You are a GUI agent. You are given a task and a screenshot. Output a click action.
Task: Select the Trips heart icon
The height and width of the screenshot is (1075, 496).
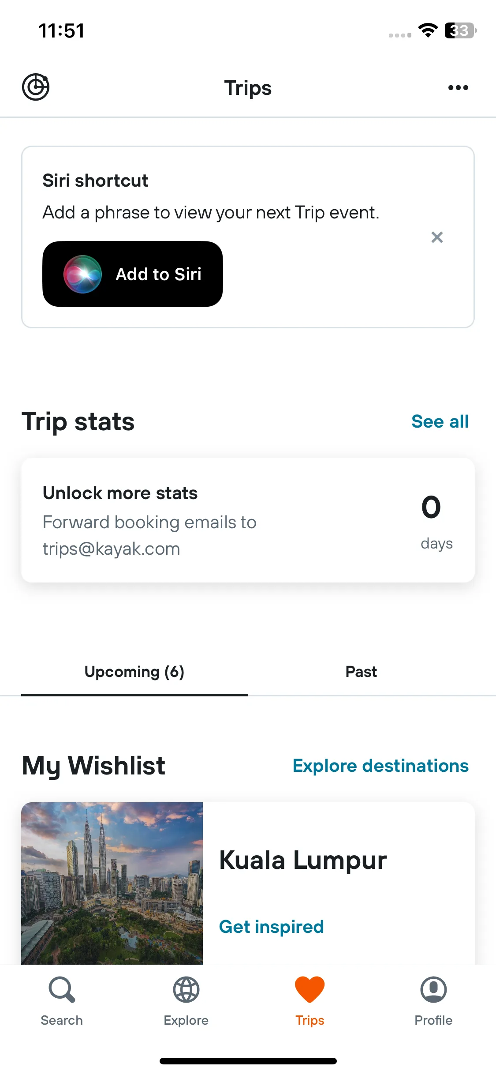[310, 990]
